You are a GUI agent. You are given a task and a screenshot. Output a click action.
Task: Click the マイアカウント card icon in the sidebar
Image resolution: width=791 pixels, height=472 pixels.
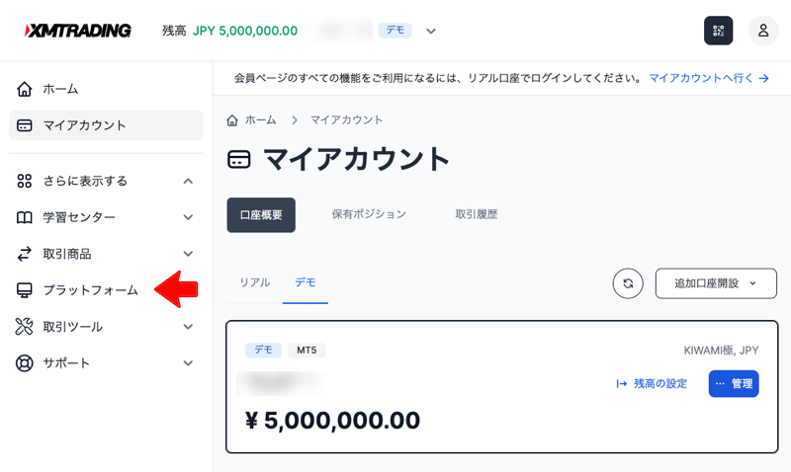pos(24,125)
